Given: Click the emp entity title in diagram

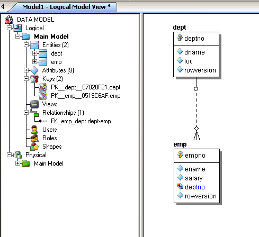Looking at the screenshot, I should (x=180, y=144).
